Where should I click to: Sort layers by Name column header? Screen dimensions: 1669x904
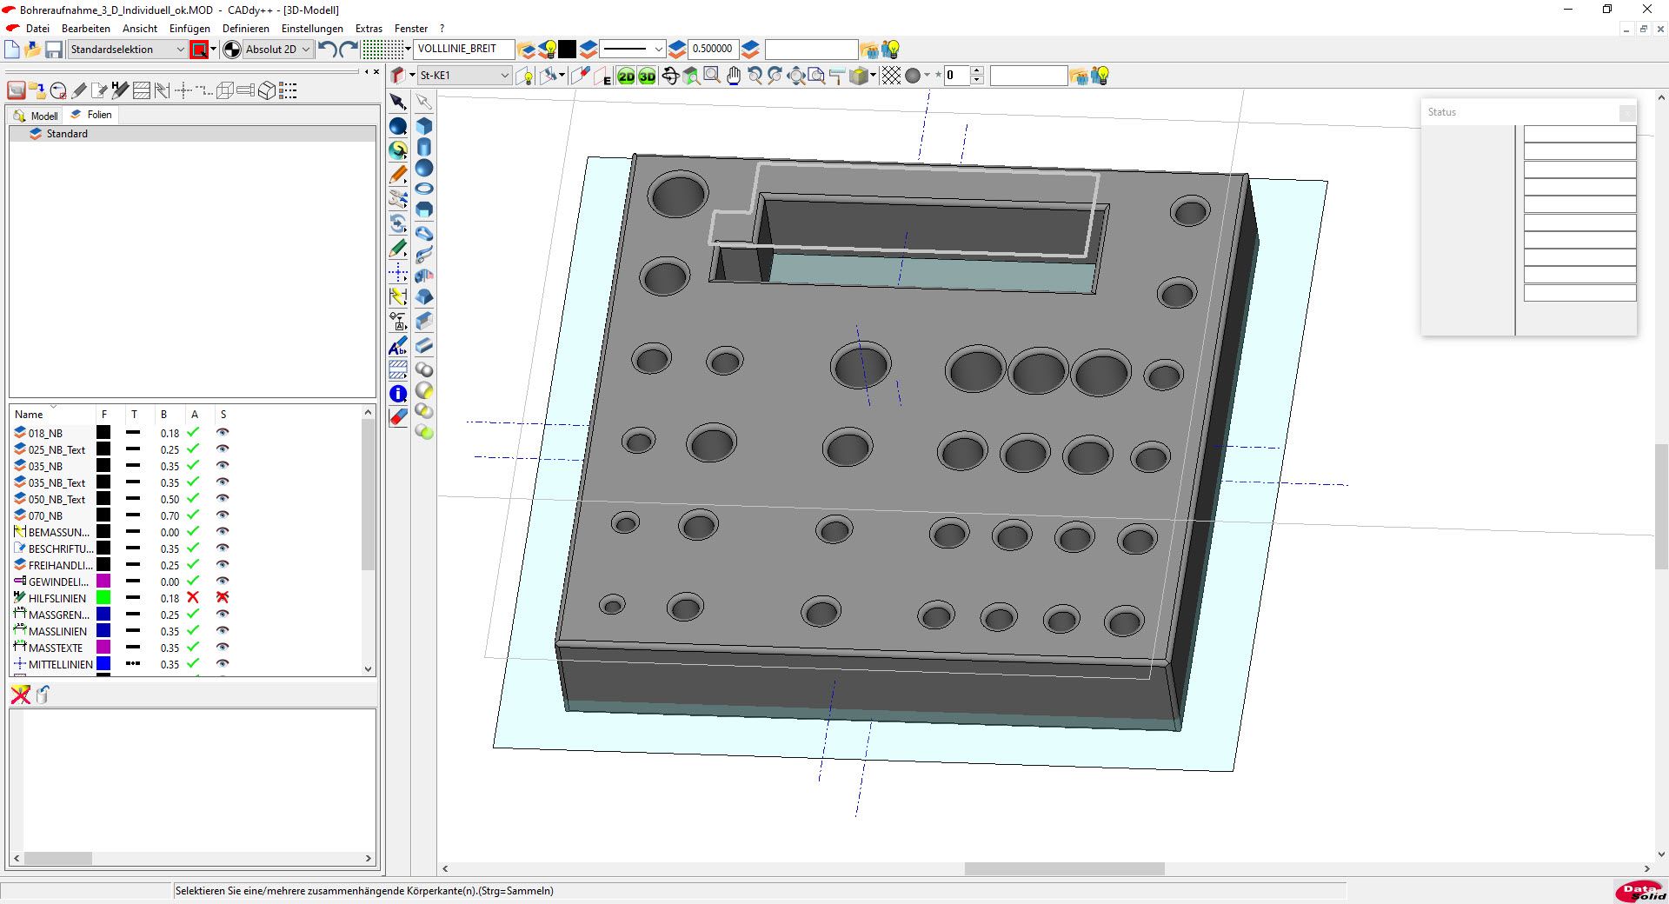coord(29,415)
